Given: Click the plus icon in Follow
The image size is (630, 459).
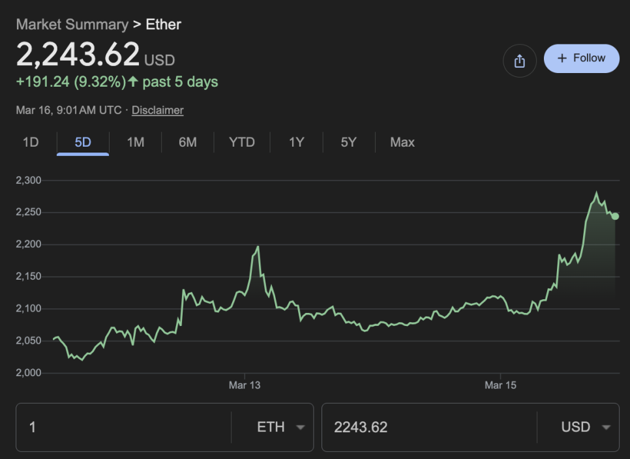Looking at the screenshot, I should [x=562, y=59].
